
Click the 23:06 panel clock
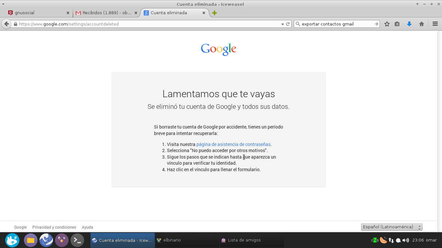pos(418,240)
